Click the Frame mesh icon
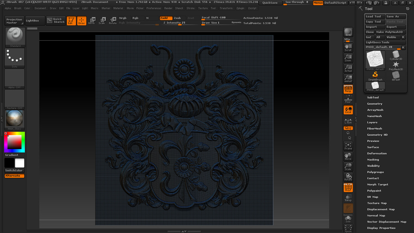This screenshot has width=414, height=233. [348, 146]
